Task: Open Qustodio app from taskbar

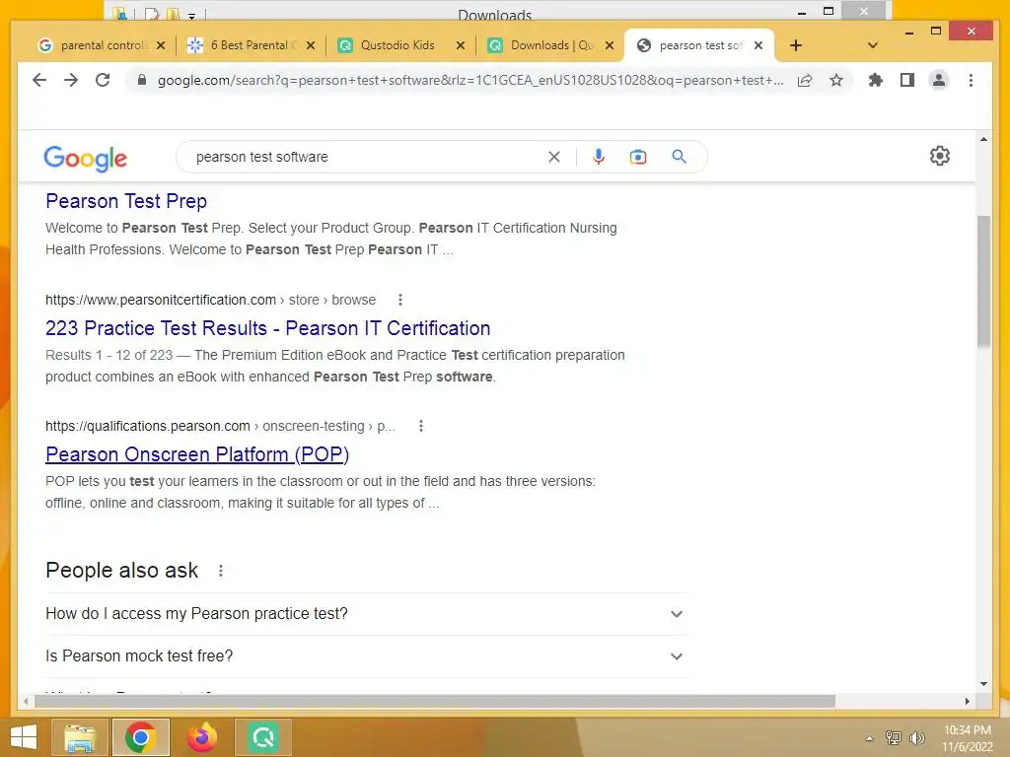Action: 262,737
